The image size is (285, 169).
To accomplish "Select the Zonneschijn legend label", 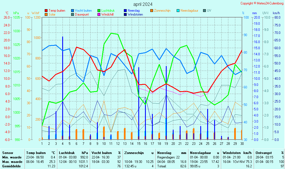I will 163,11.
